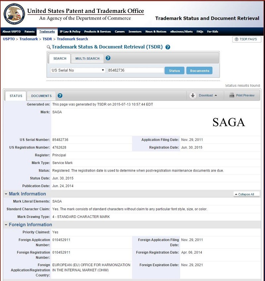Click the United States Patent and Trademark Office title
The height and width of the screenshot is (281, 265).
pos(85,11)
